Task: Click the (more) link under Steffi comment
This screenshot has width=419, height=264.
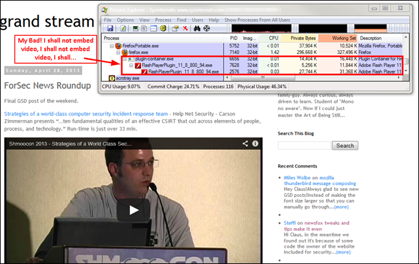Action: (x=343, y=252)
